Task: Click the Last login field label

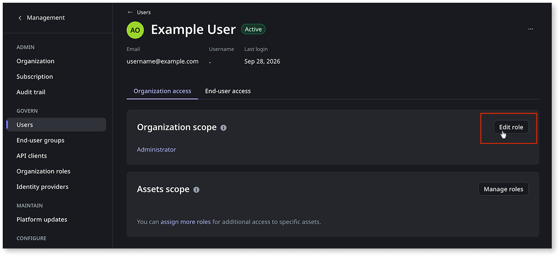Action: tap(256, 49)
